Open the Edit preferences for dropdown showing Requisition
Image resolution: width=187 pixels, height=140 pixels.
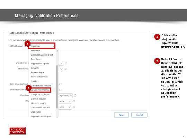pos(42,46)
